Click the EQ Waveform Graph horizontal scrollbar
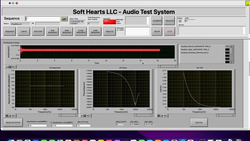250x141 pixels. 168,66
